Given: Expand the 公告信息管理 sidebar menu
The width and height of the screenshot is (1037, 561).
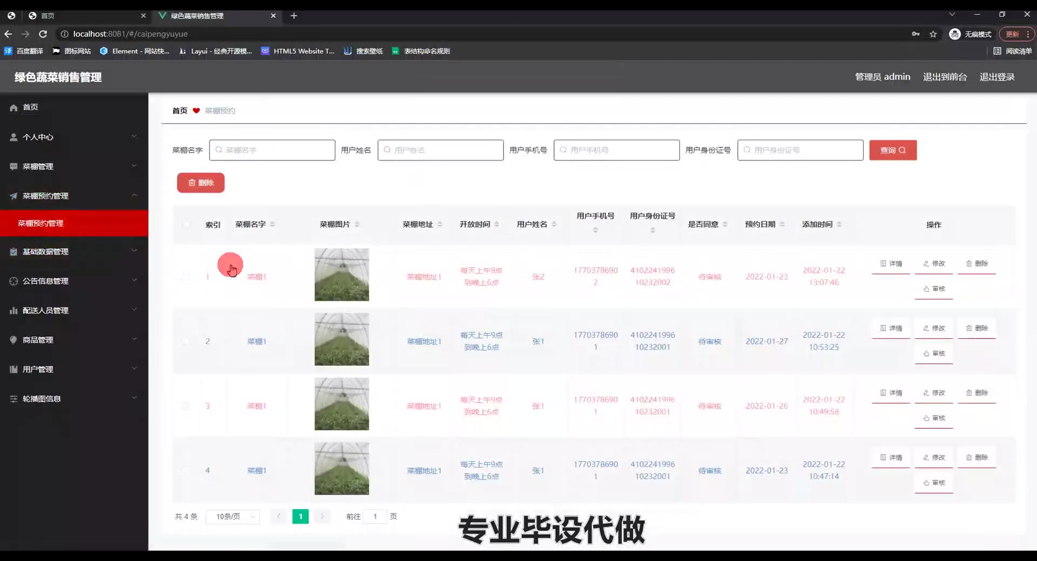Looking at the screenshot, I should pyautogui.click(x=74, y=281).
